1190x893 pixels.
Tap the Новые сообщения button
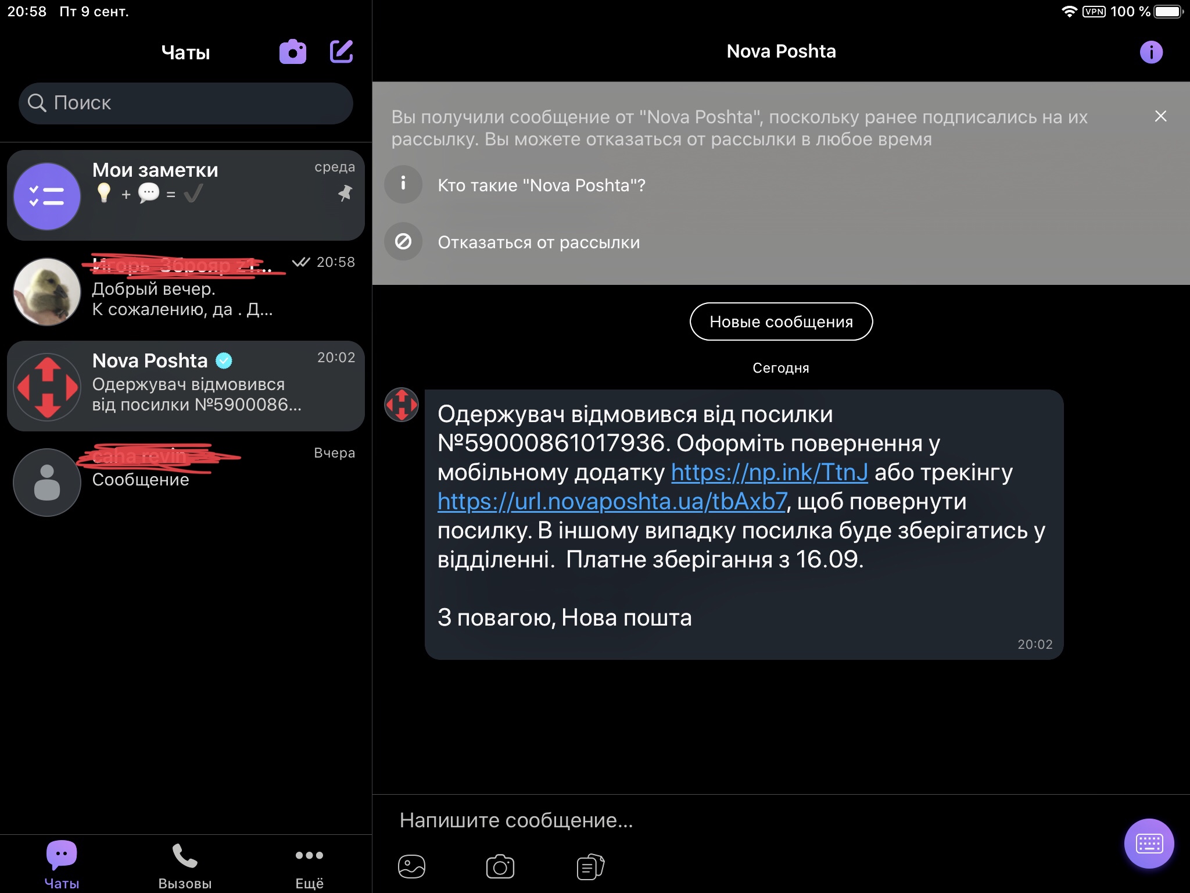781,322
